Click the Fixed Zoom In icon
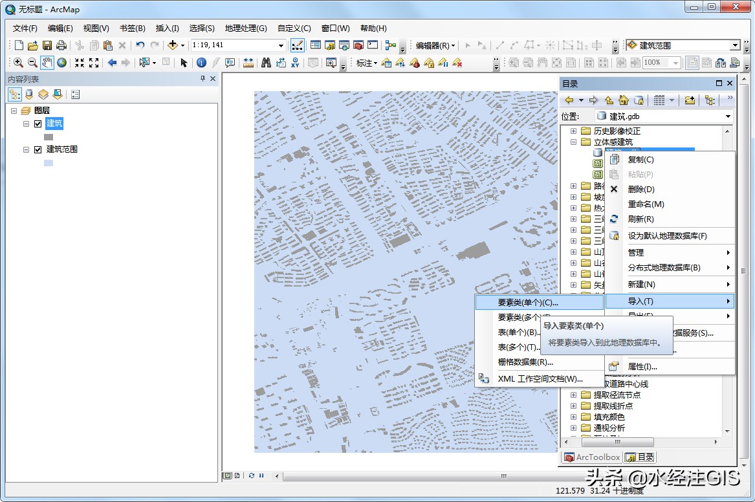 pos(80,63)
